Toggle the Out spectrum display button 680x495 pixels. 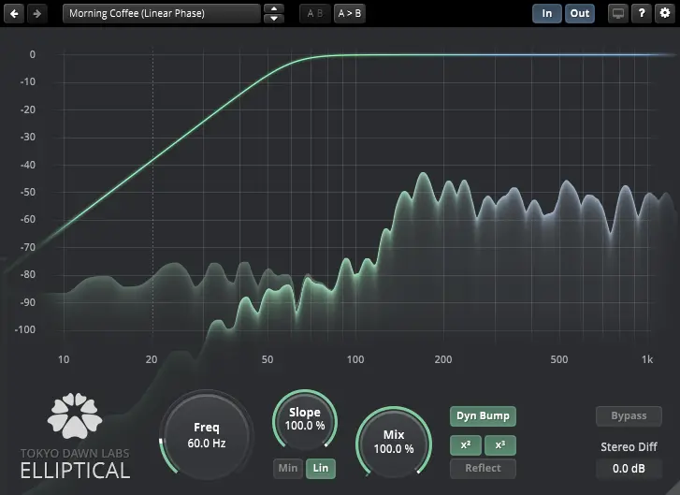pyautogui.click(x=580, y=13)
